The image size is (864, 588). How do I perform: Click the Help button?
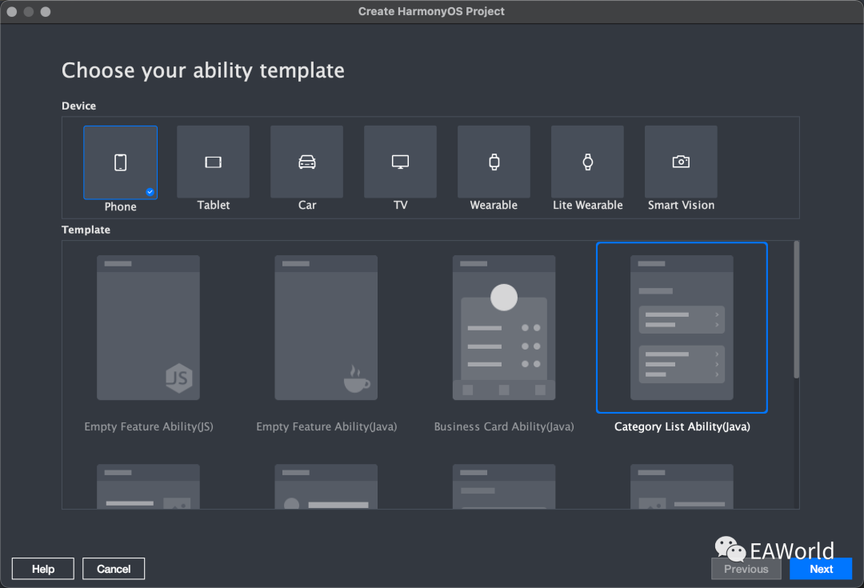[43, 569]
